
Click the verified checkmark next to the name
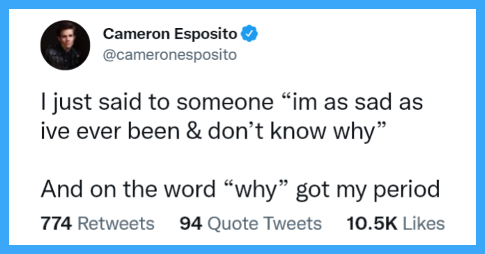[249, 34]
